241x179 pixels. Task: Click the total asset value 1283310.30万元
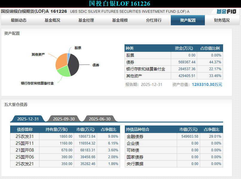click(x=207, y=84)
